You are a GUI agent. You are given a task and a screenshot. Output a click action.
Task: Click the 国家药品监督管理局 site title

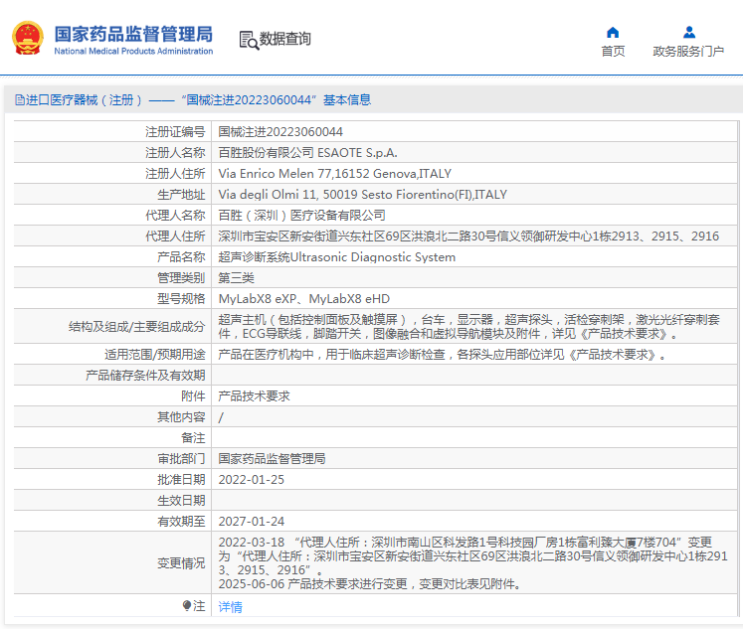click(x=133, y=33)
